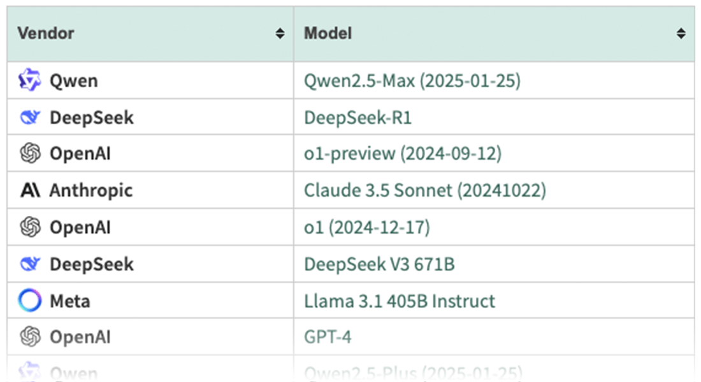Click the OpenAI logo beside o1-preview row
The width and height of the screenshot is (701, 382).
29,154
